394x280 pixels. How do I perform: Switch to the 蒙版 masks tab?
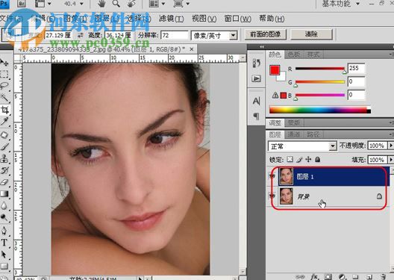click(x=294, y=122)
